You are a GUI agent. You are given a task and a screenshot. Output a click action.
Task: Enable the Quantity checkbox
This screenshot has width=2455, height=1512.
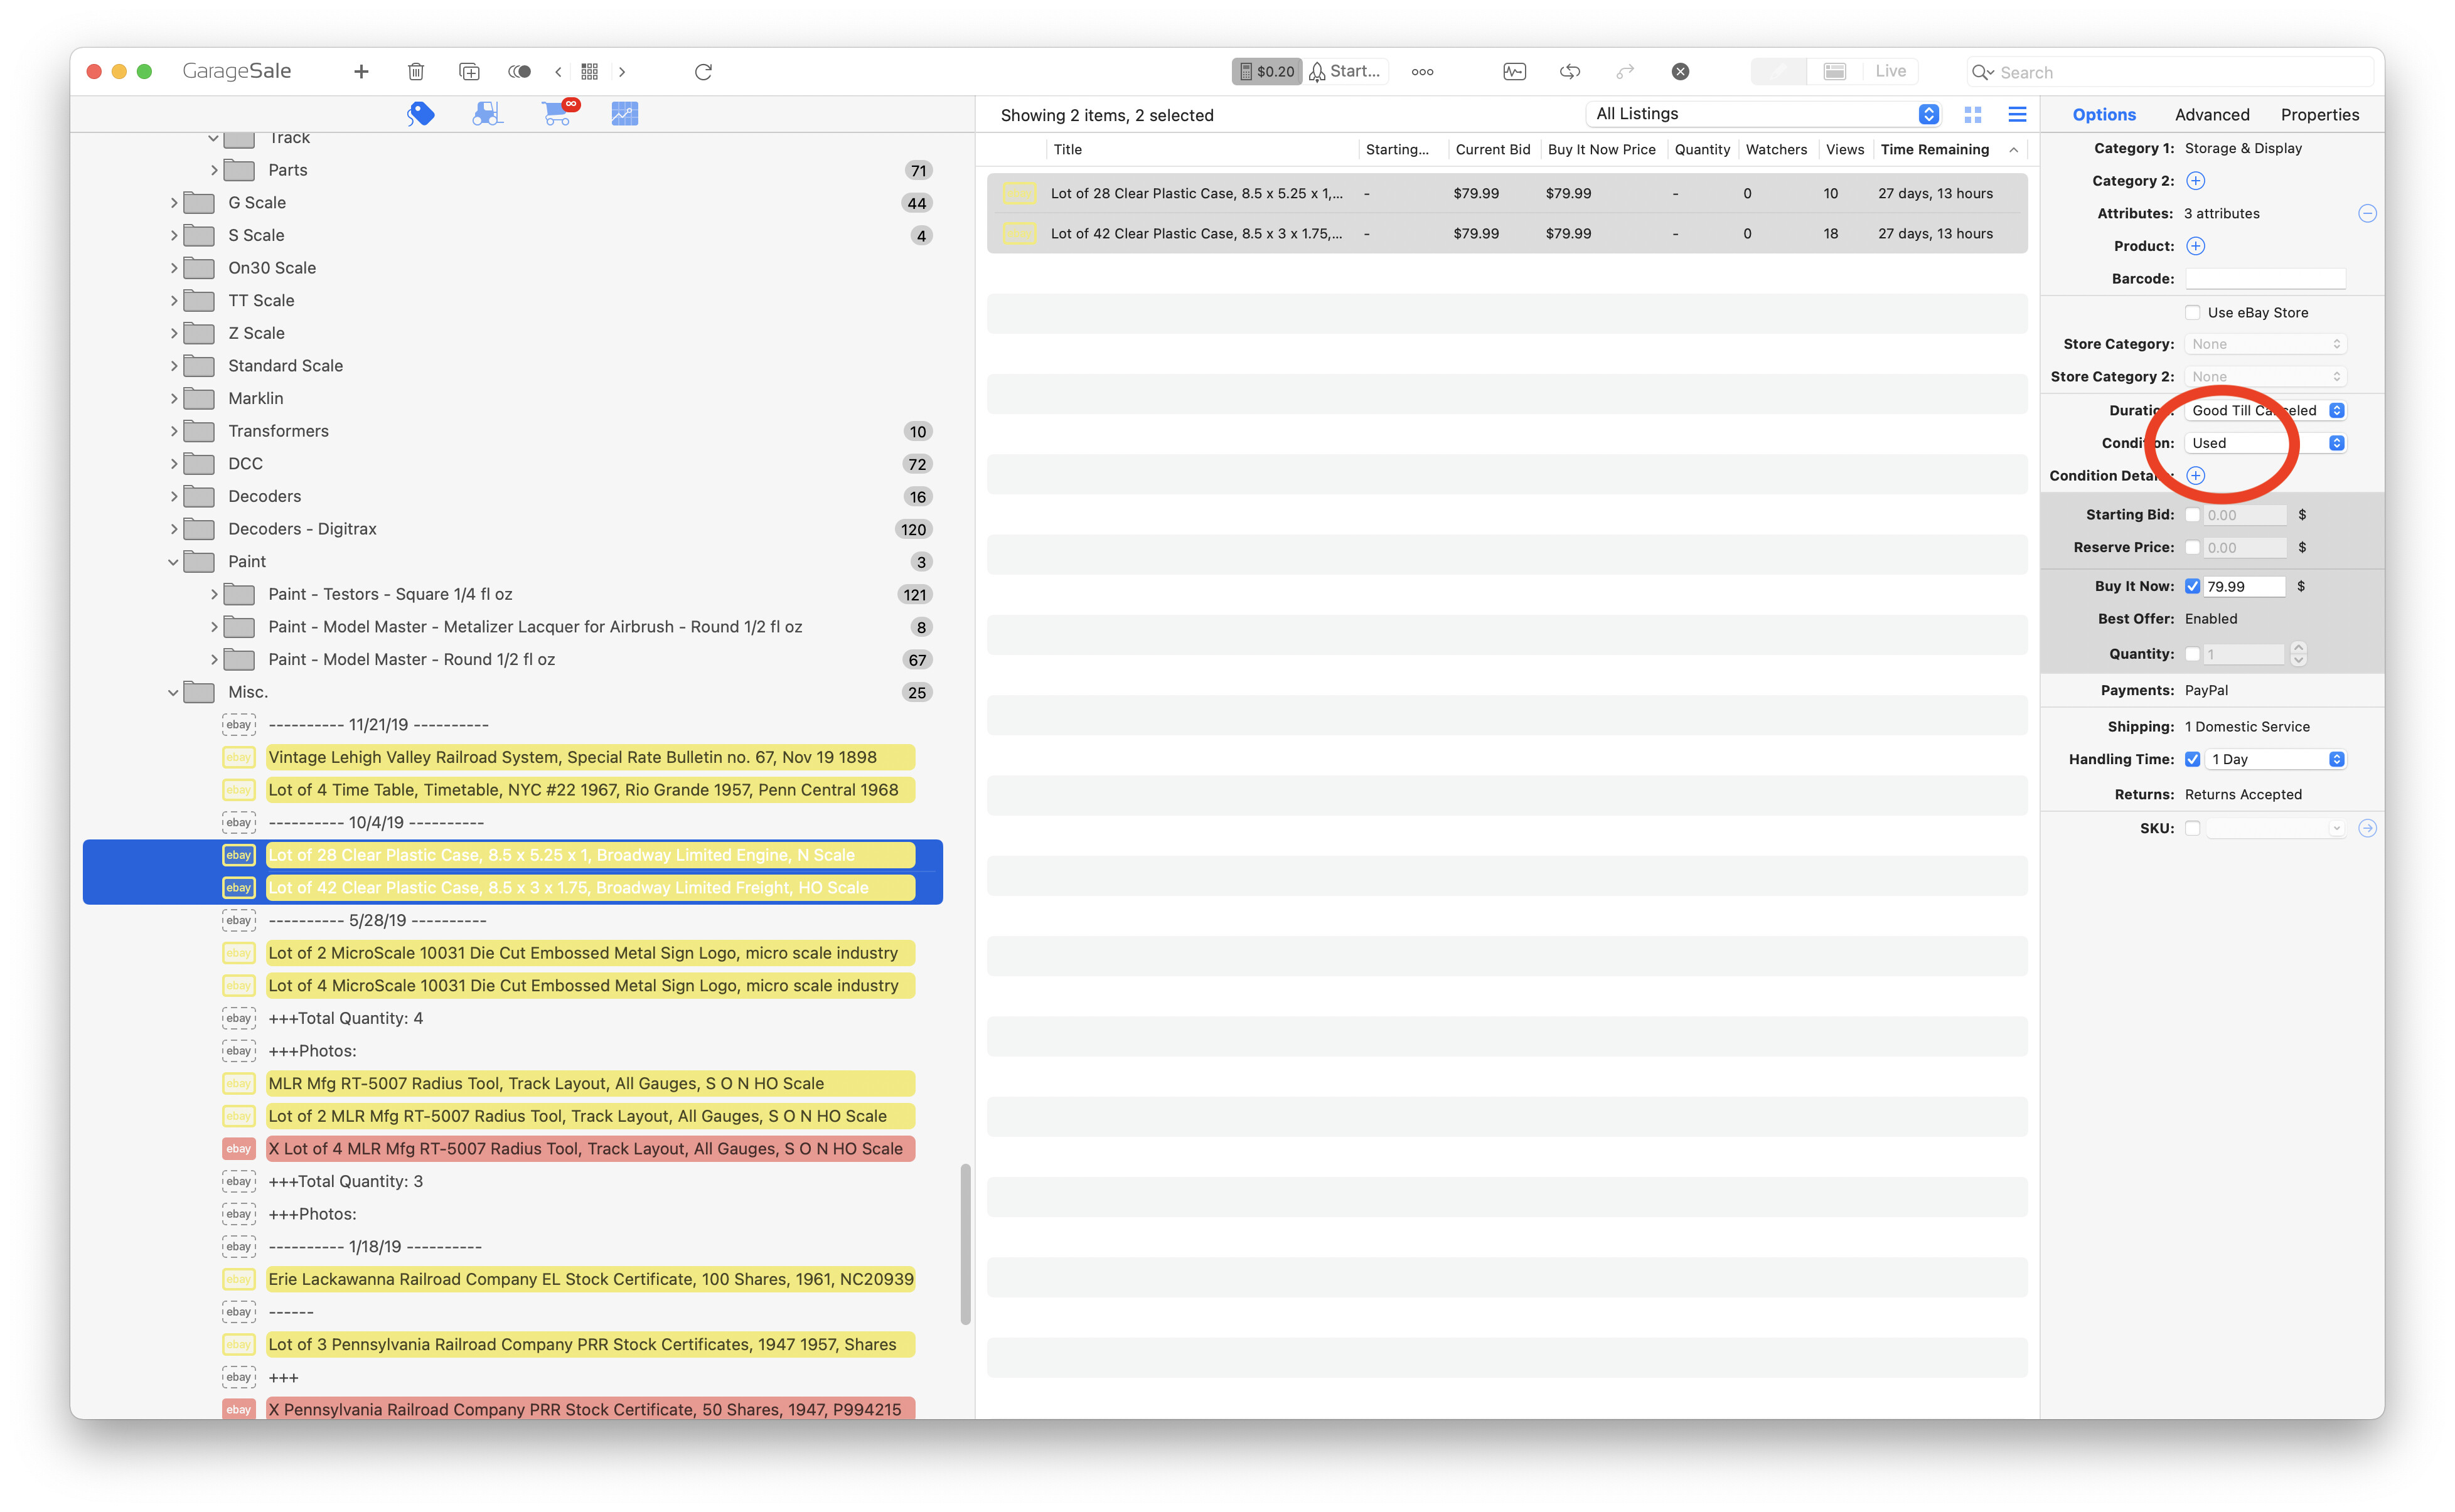click(x=2192, y=654)
